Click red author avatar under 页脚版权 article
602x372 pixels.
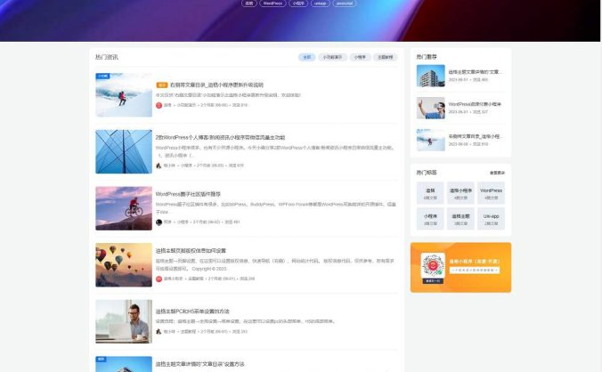[159, 279]
